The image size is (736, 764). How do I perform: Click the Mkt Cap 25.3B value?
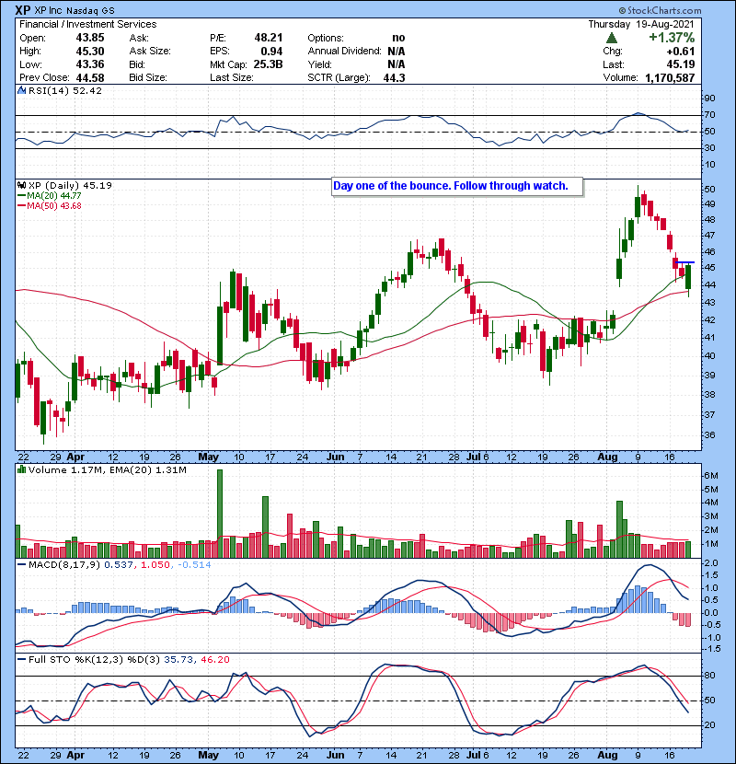click(x=268, y=64)
